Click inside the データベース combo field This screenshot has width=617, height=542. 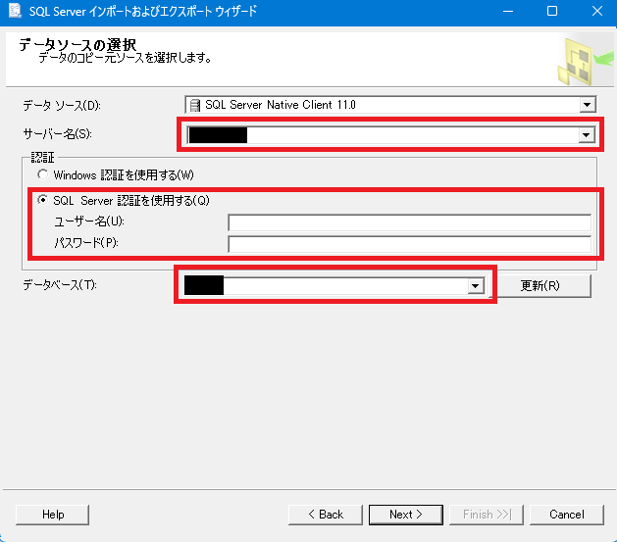(334, 286)
